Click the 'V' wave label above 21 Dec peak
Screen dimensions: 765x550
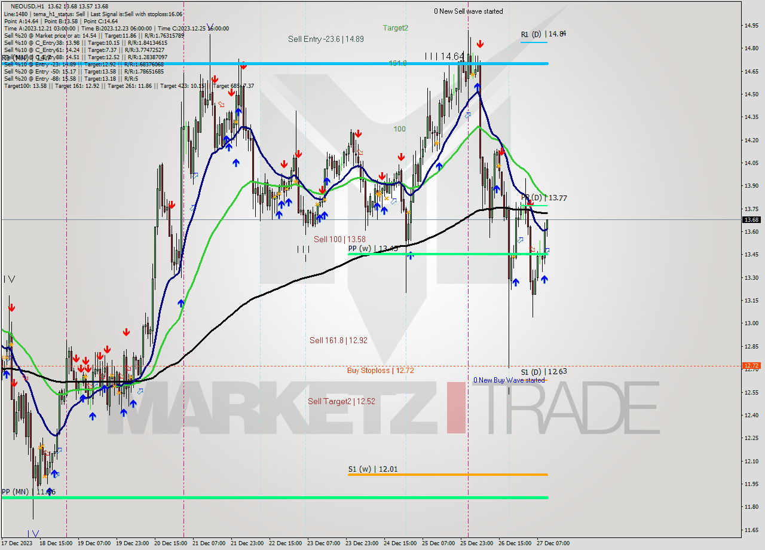[x=210, y=27]
